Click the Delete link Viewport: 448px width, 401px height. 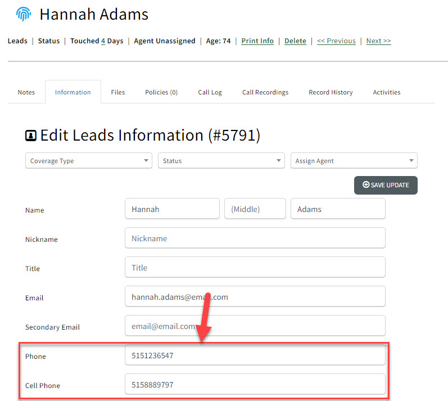click(x=295, y=41)
